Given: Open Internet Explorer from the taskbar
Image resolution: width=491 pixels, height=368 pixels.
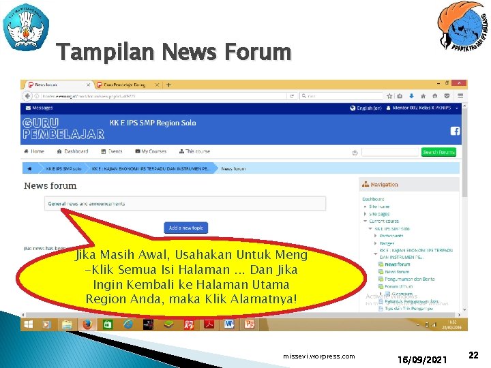Looking at the screenshot, I should click(128, 324).
